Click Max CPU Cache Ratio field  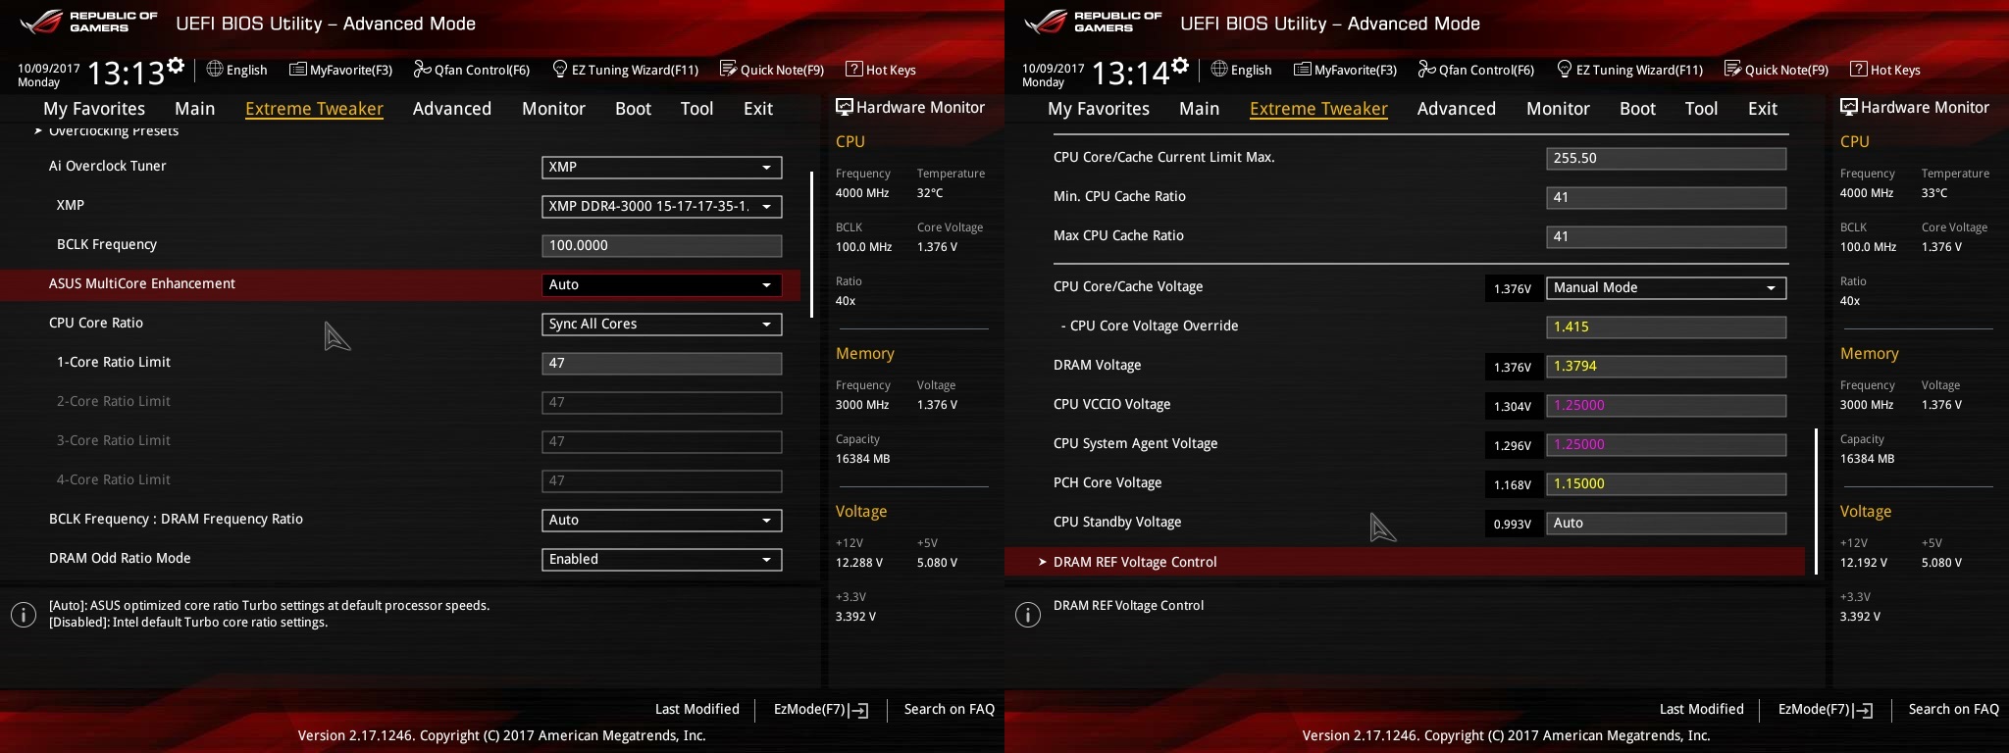pyautogui.click(x=1666, y=237)
